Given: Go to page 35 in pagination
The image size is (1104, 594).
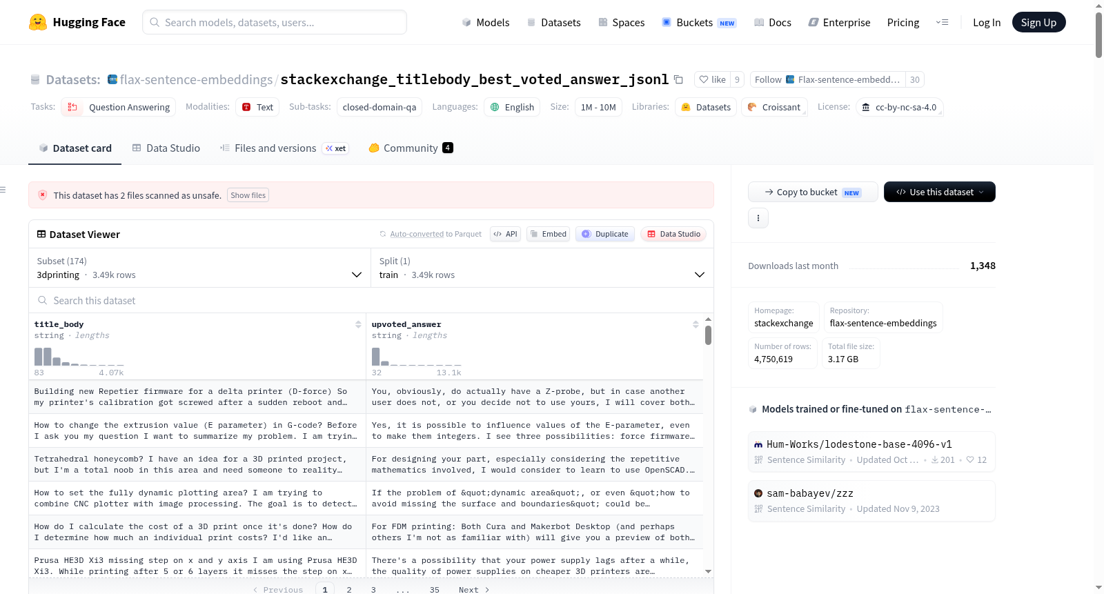Looking at the screenshot, I should click(435, 590).
